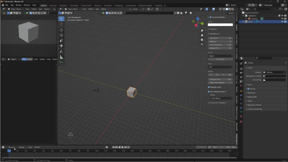The height and width of the screenshot is (162, 288).
Task: Open the Render menu
Action: click(18, 5)
